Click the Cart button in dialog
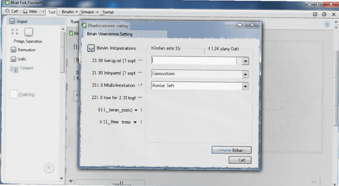The image size is (339, 186). point(240,160)
